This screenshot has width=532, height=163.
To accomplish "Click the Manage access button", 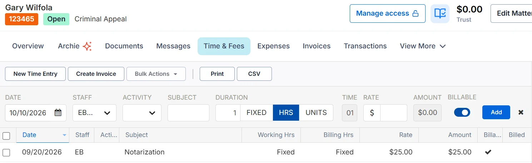I will coord(388,14).
